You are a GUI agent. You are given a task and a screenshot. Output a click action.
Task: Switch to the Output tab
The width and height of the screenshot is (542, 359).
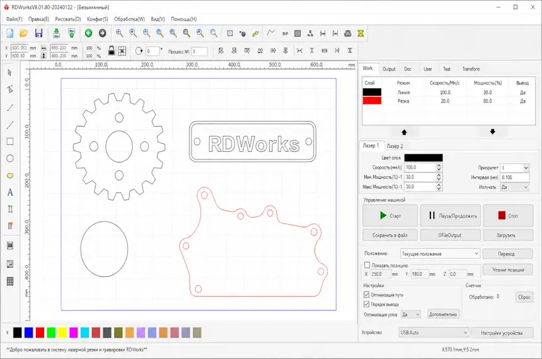click(389, 69)
